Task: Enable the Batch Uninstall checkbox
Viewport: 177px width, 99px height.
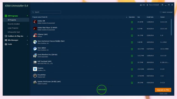Action: pos(161,12)
